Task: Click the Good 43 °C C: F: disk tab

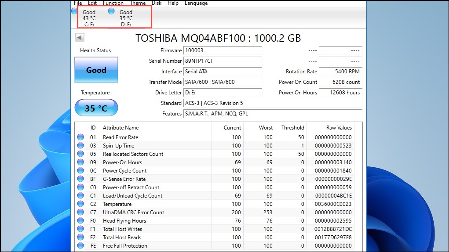Action: (x=89, y=18)
